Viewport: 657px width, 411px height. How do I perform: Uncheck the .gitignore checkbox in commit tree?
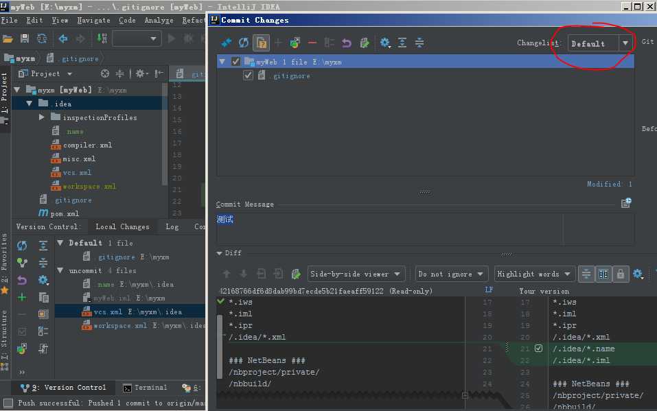248,75
